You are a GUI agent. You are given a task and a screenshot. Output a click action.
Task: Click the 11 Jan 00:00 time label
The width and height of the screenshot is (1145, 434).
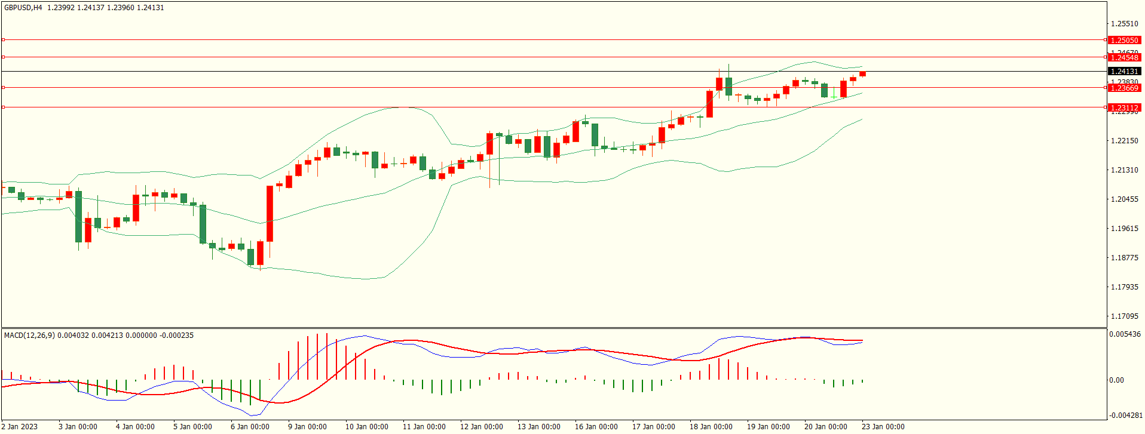point(424,426)
